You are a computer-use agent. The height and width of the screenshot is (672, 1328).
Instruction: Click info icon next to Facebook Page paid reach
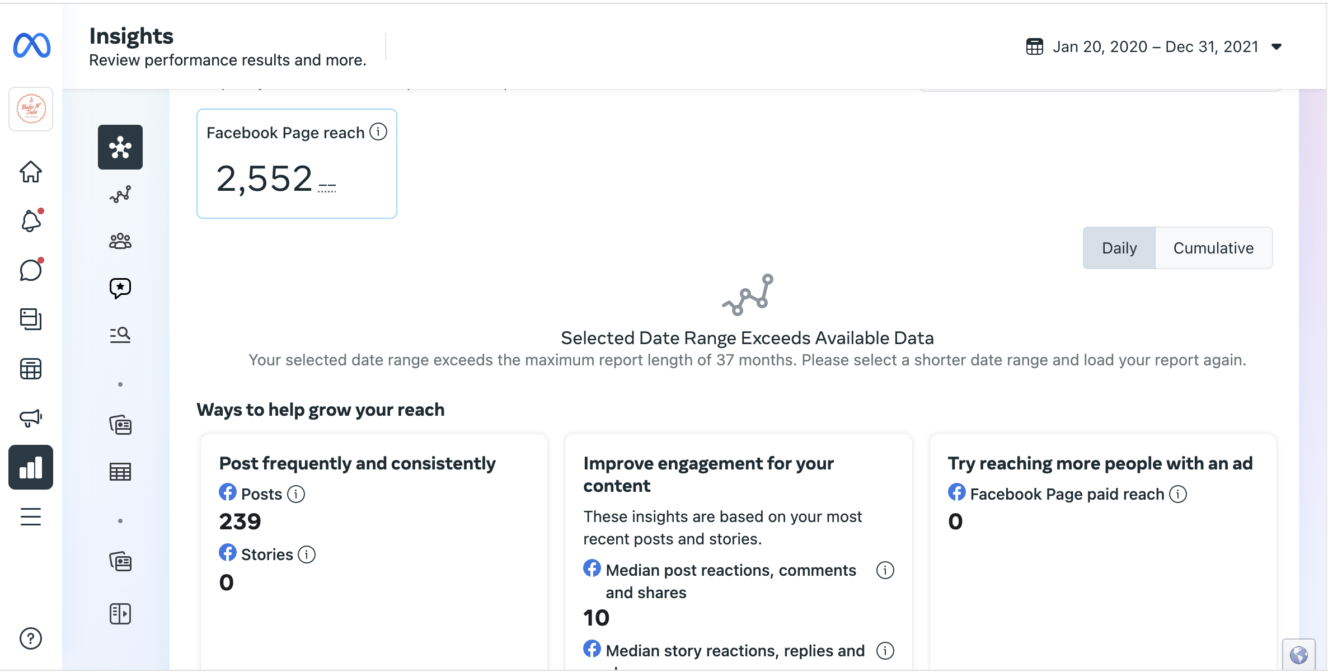click(x=1178, y=494)
